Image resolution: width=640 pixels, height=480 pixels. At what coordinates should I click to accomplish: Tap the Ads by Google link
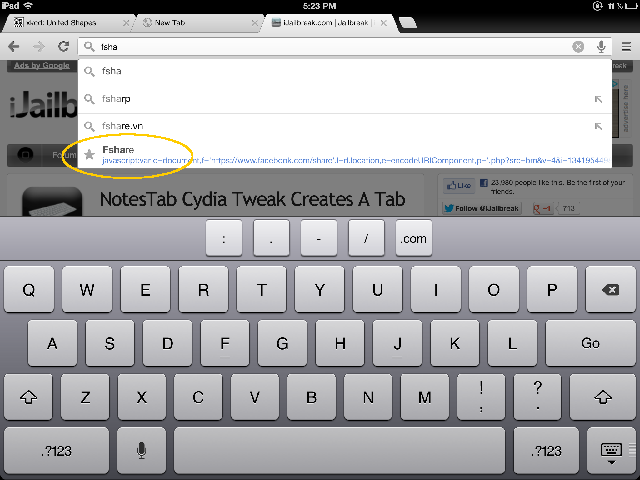click(42, 66)
